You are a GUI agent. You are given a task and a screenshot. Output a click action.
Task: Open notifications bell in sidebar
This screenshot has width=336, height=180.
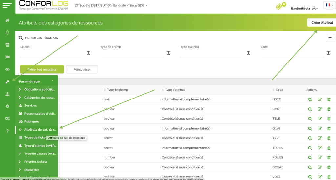[x=7, y=32]
